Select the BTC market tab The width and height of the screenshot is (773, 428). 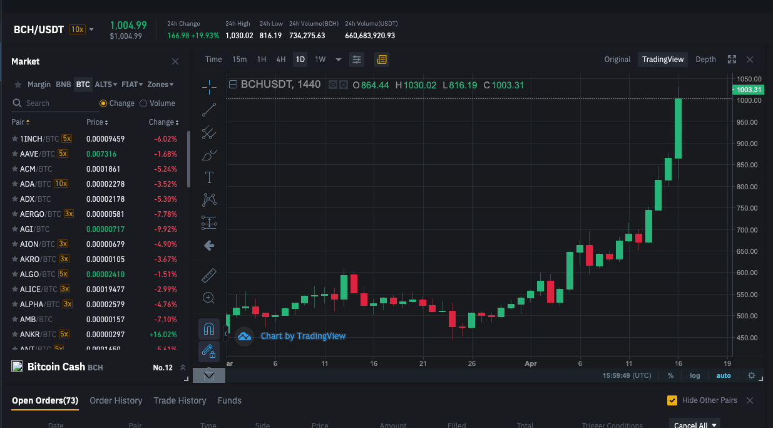coord(83,84)
